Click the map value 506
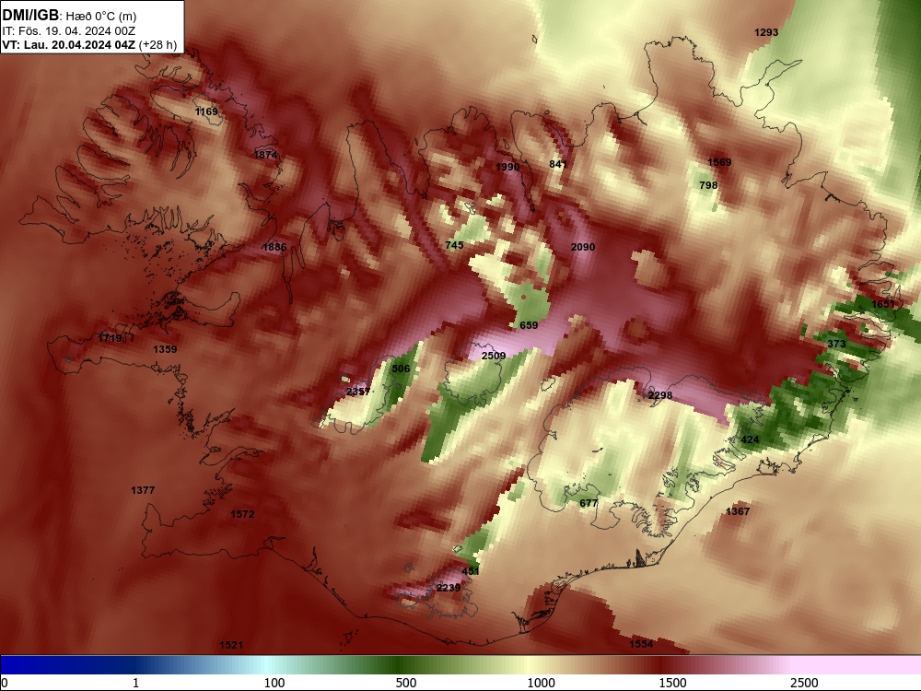This screenshot has height=691, width=921. (401, 369)
